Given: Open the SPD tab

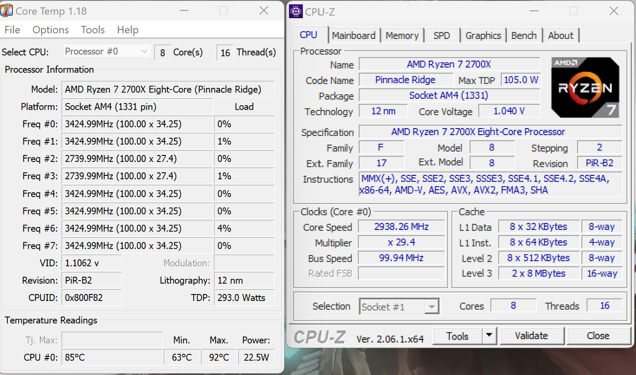Looking at the screenshot, I should pyautogui.click(x=441, y=35).
